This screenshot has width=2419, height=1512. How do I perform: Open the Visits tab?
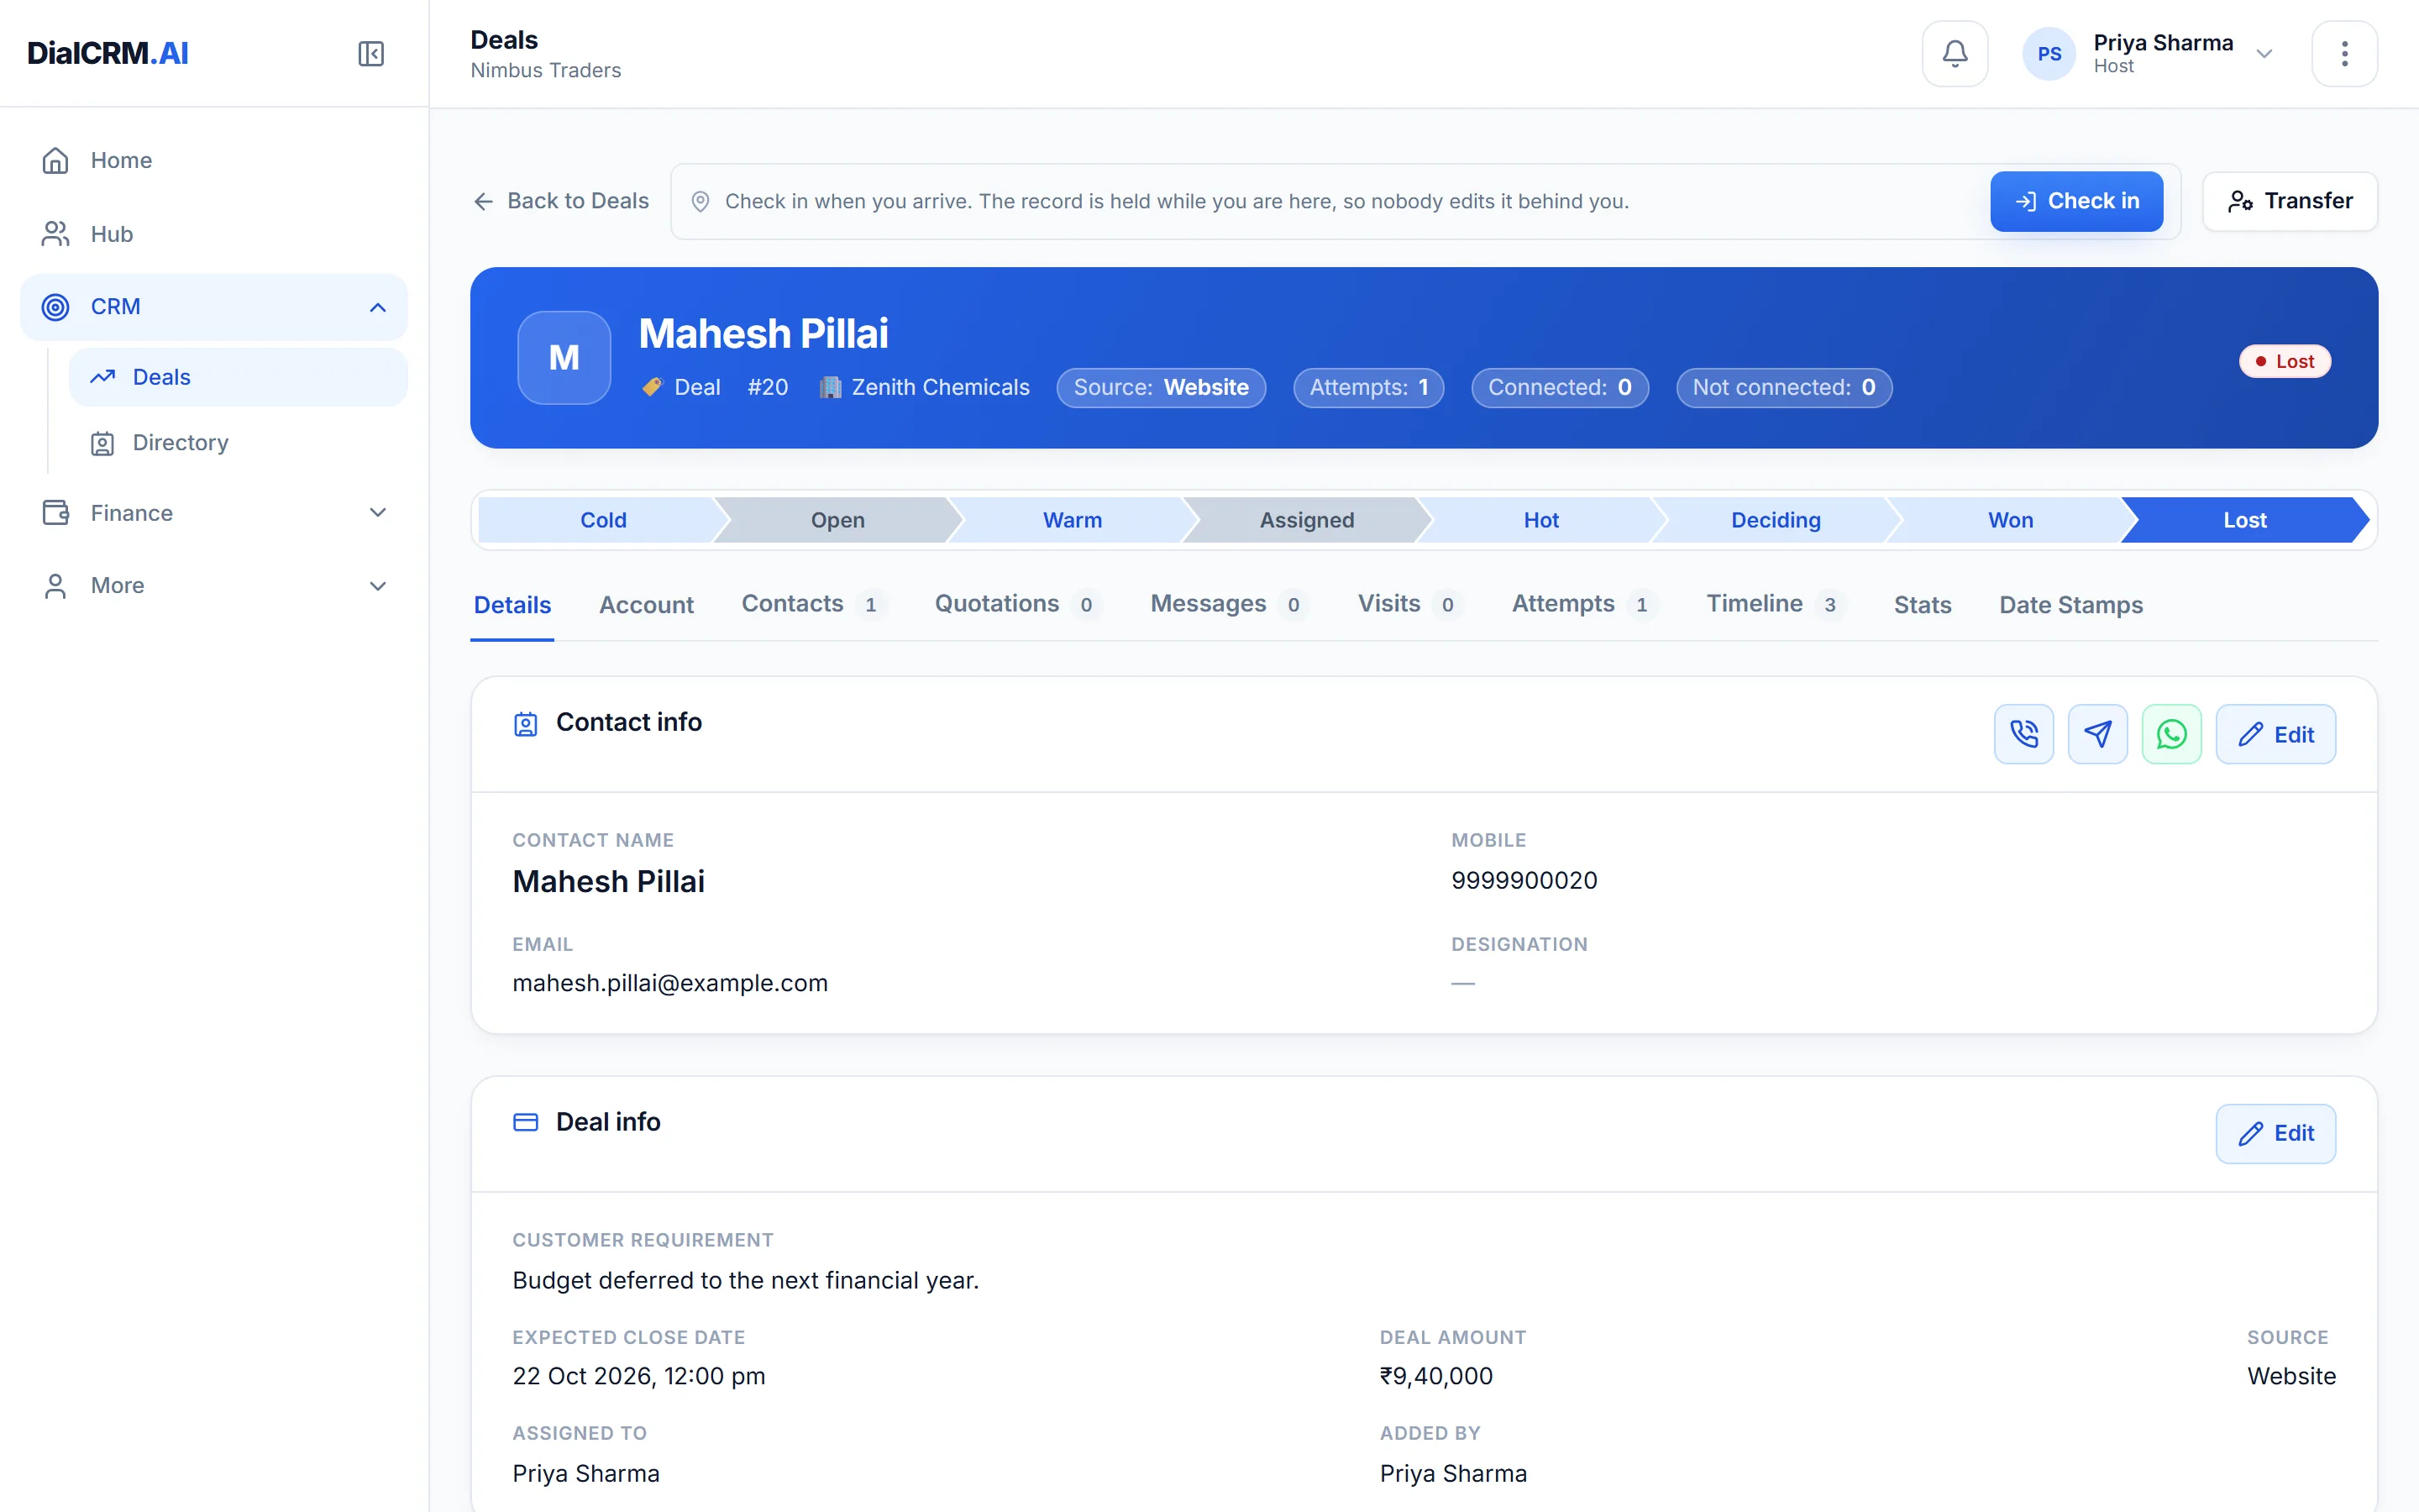[1409, 604]
